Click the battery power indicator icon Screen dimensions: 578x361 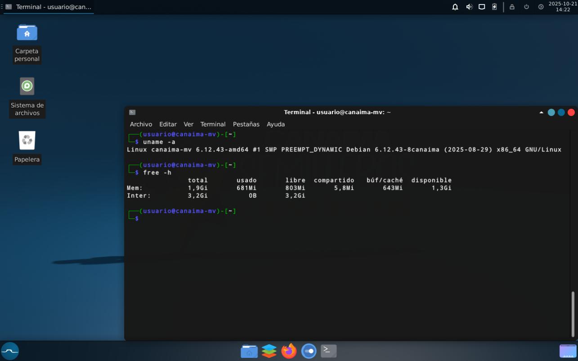point(494,7)
